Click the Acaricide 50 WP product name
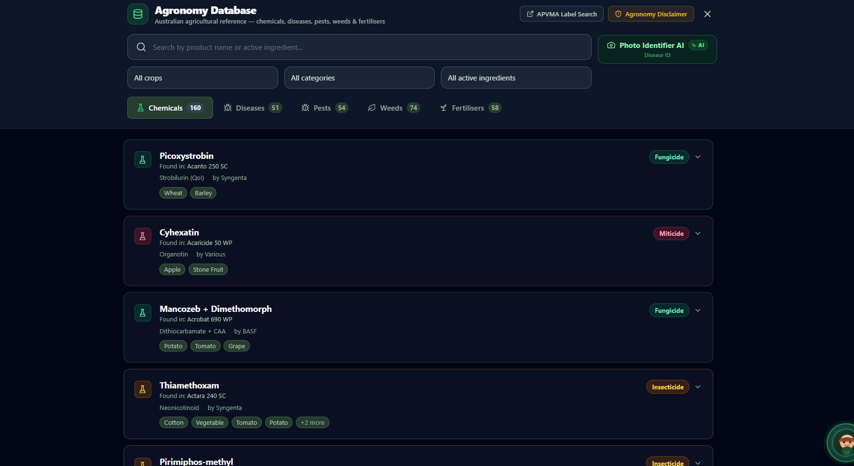Viewport: 854px width, 466px height. pos(209,243)
